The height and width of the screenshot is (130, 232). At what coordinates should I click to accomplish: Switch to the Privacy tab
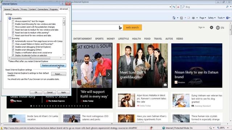24,9
